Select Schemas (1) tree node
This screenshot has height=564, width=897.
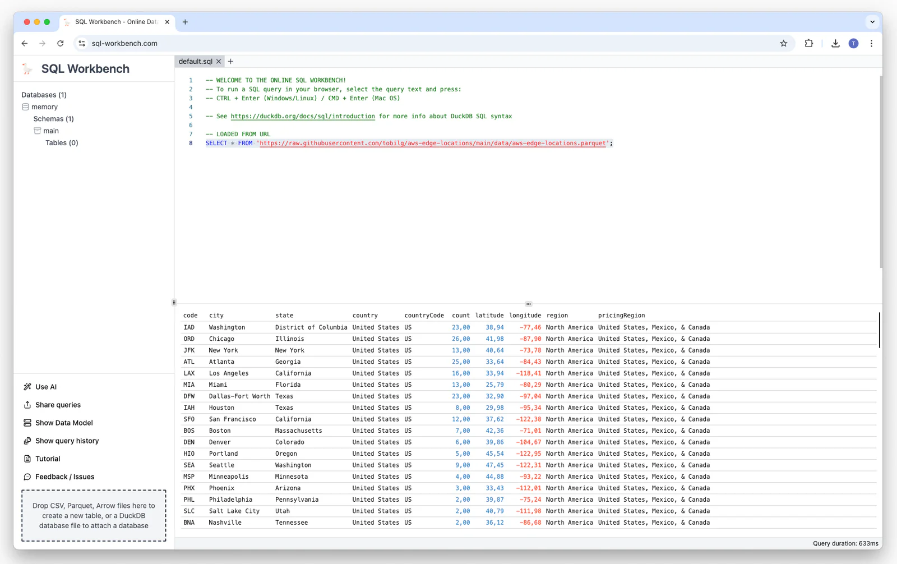tap(53, 119)
